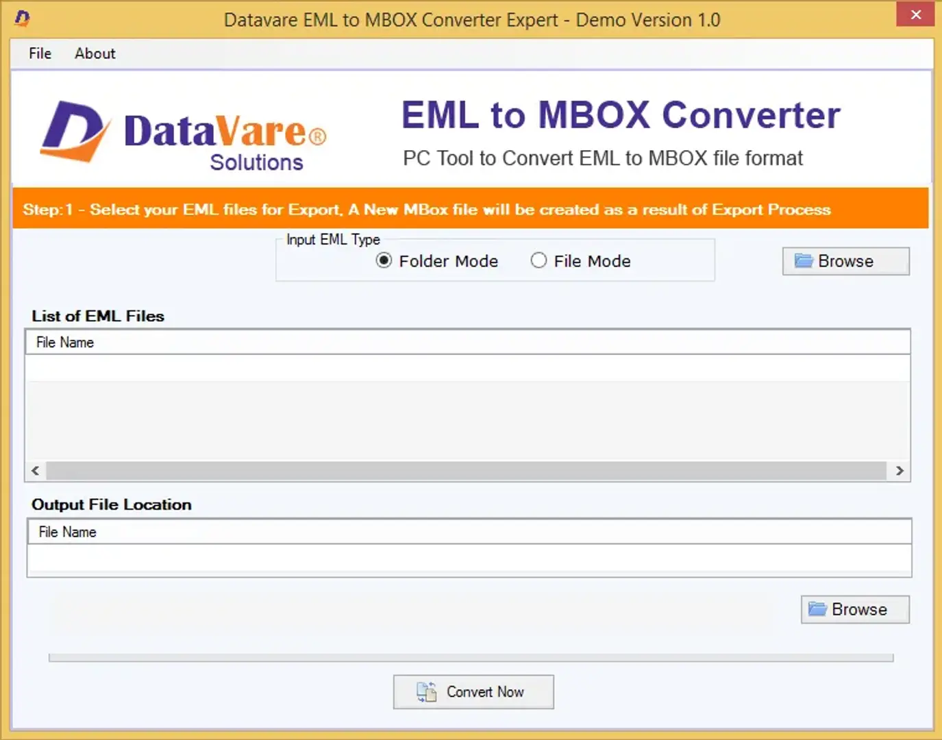The width and height of the screenshot is (942, 740).
Task: Click the documents icon on Convert Now
Action: [426, 692]
